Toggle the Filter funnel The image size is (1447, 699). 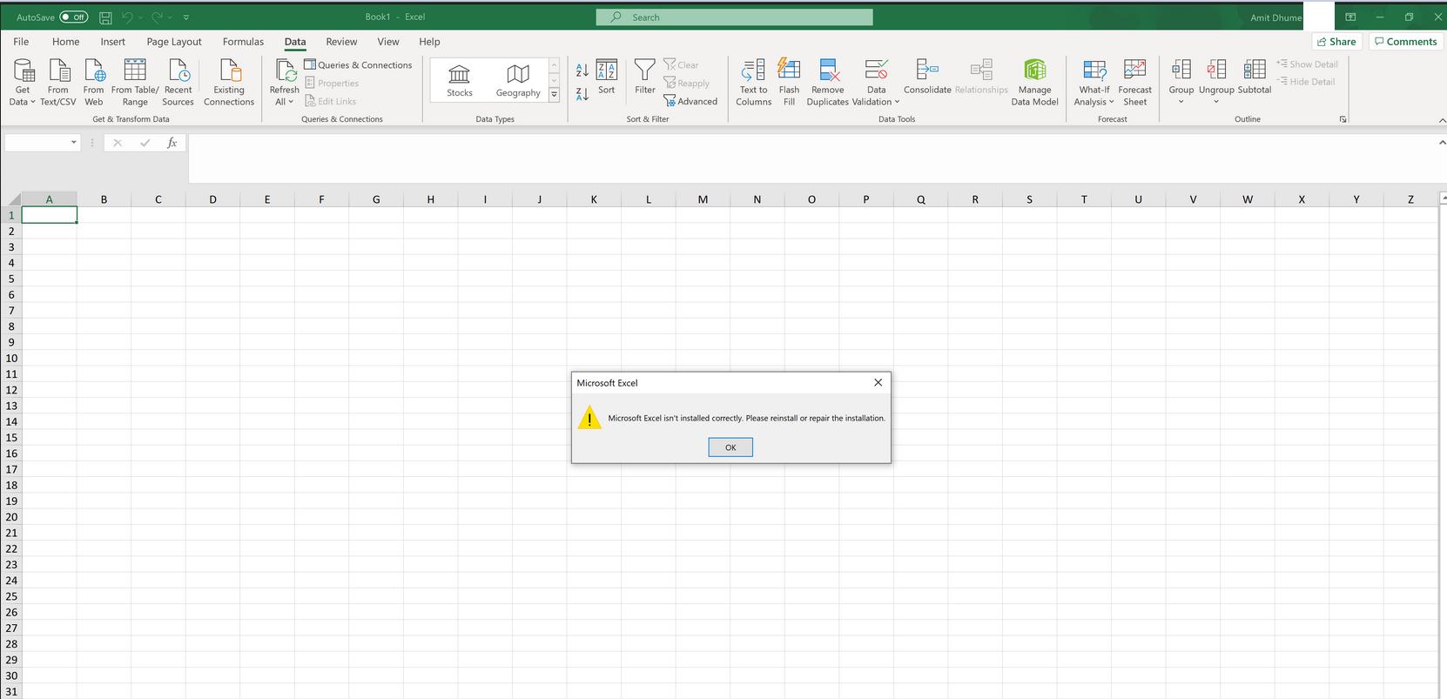(x=645, y=77)
